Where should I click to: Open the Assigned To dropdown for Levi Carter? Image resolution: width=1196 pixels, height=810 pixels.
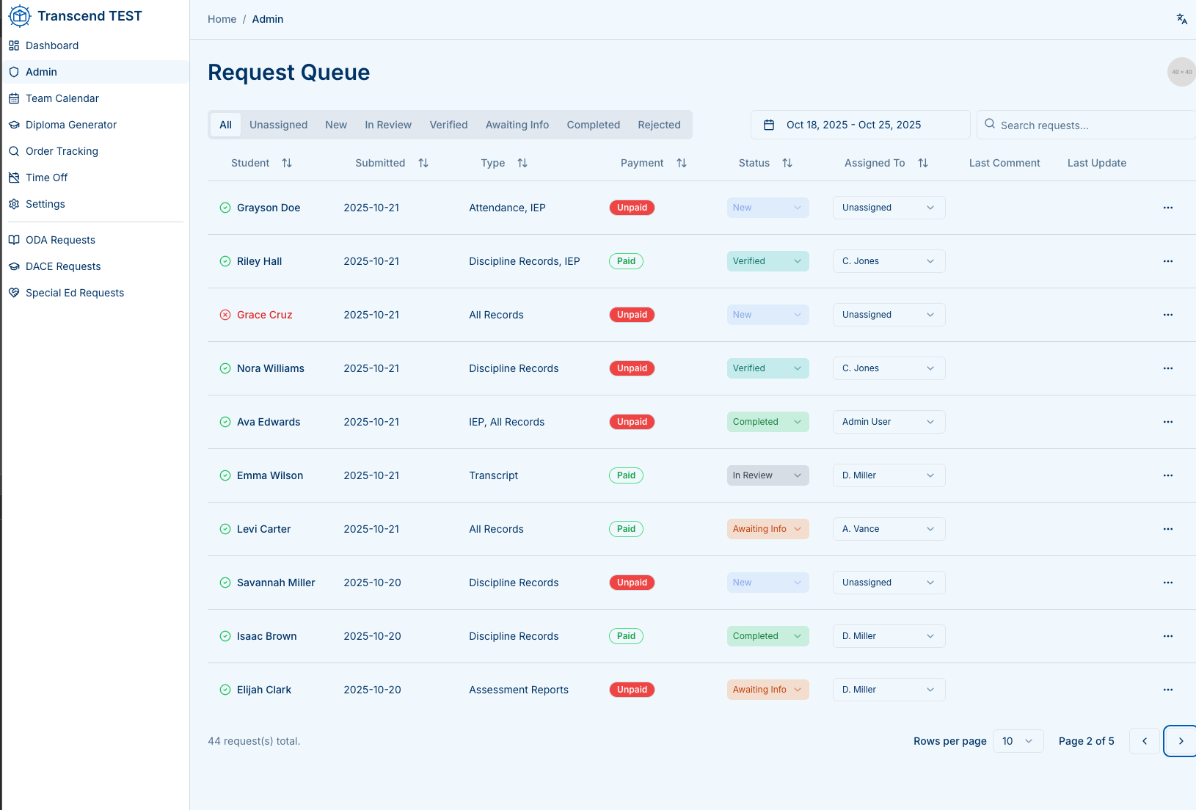(888, 529)
